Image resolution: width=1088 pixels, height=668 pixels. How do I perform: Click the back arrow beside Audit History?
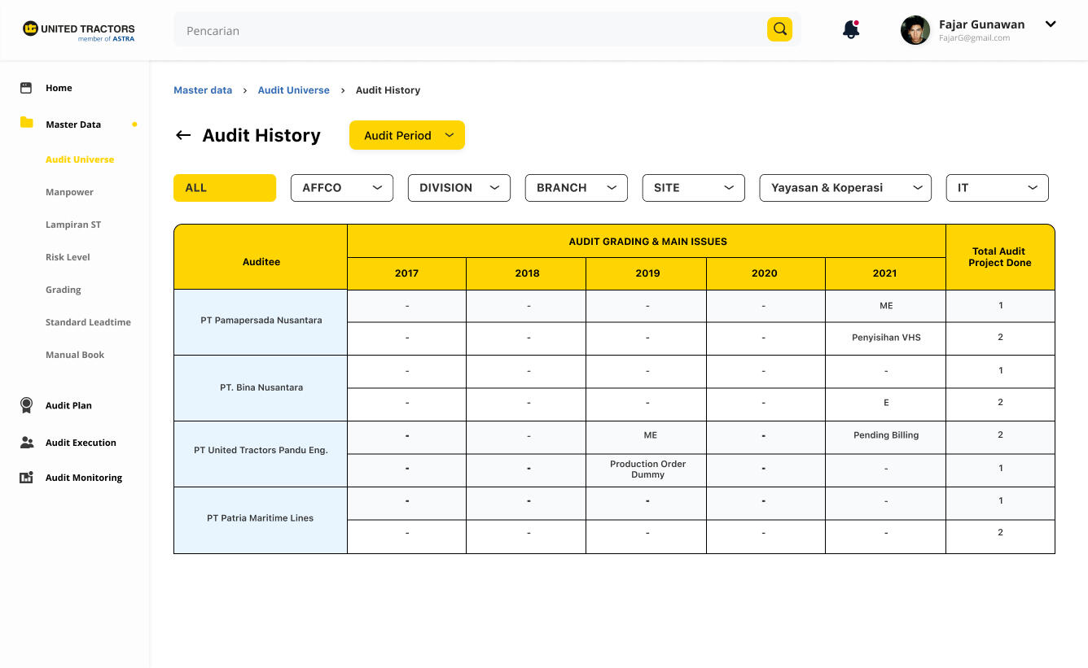pyautogui.click(x=183, y=136)
